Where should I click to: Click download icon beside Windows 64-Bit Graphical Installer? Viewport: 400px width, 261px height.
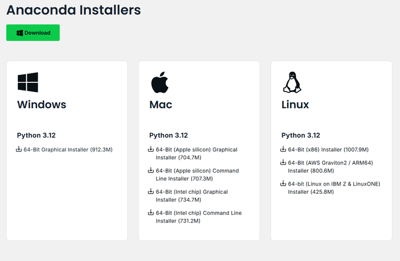19,149
